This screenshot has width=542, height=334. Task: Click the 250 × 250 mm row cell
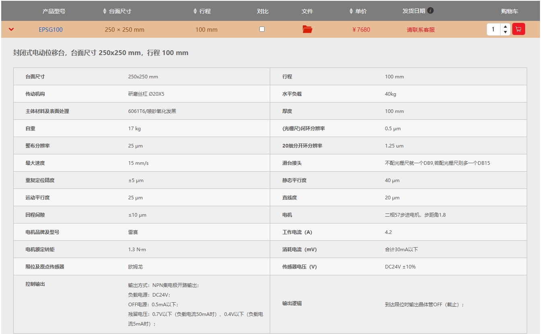tap(124, 30)
